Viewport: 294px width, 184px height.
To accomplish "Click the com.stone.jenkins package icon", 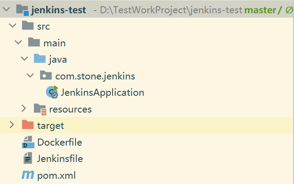I will pyautogui.click(x=46, y=75).
